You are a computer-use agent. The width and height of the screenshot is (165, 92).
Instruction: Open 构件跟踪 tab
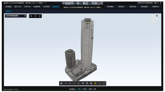pos(110,7)
